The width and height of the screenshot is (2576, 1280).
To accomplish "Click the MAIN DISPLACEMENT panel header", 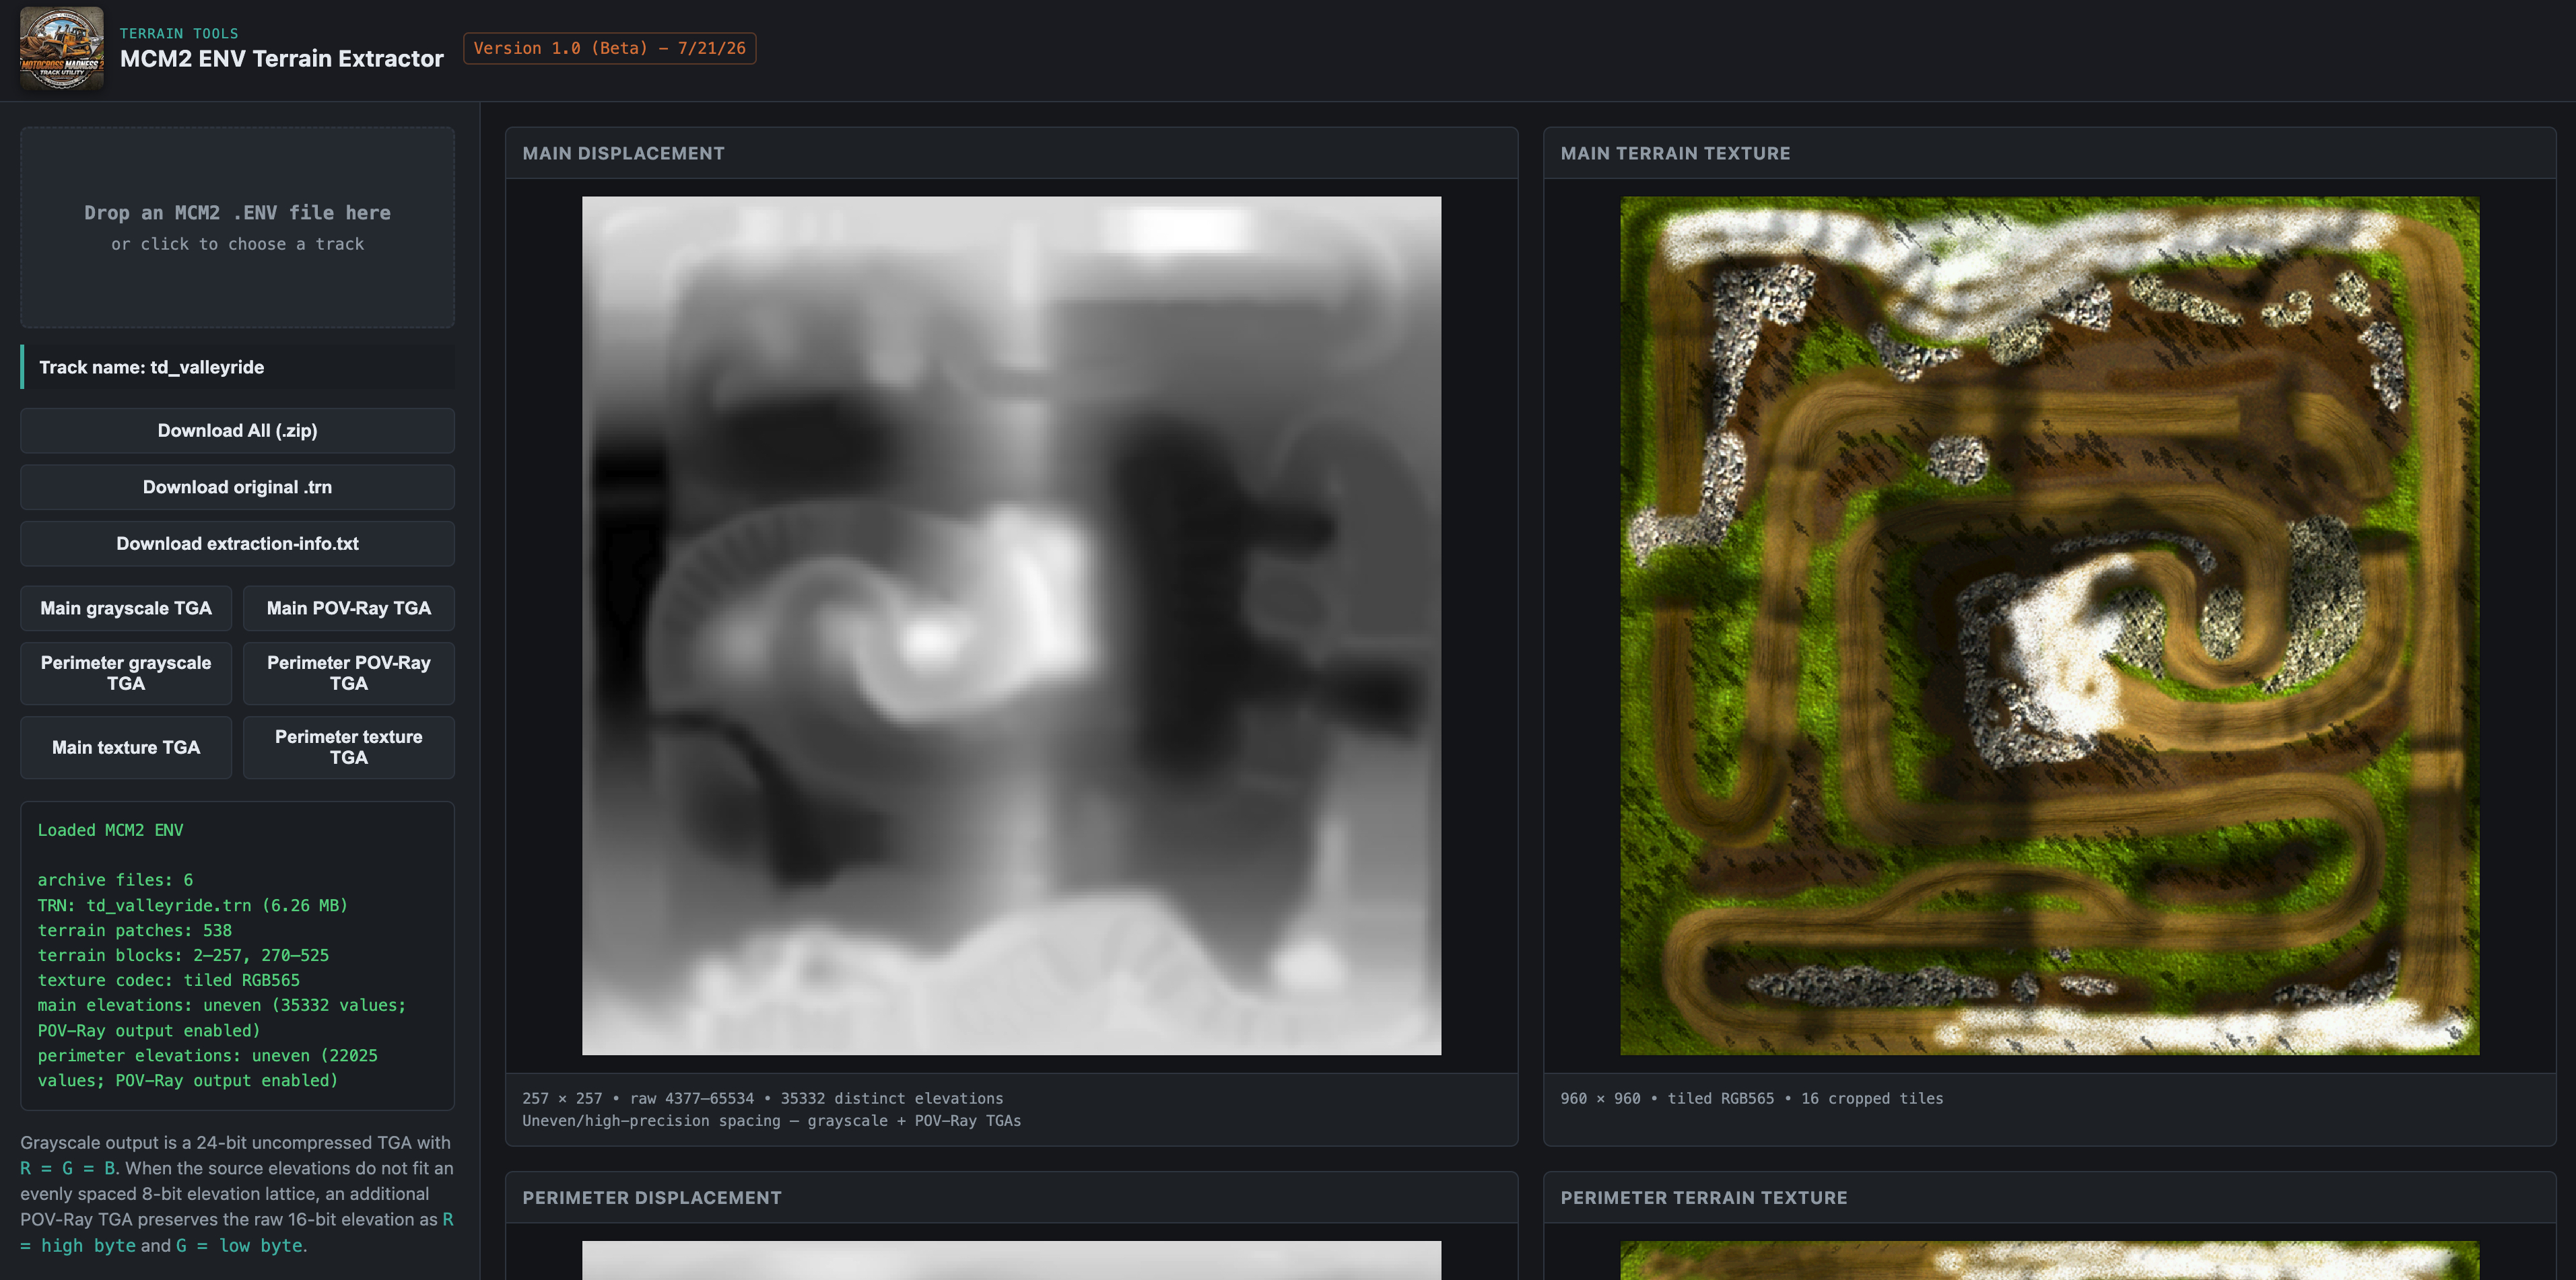I will tap(1012, 153).
